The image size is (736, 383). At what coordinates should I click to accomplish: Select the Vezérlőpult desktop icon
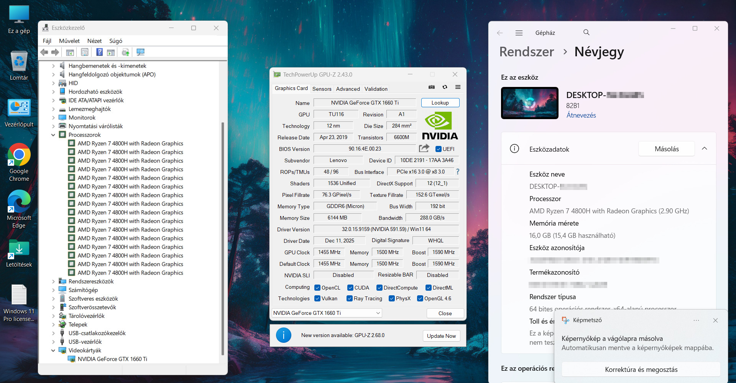(19, 113)
